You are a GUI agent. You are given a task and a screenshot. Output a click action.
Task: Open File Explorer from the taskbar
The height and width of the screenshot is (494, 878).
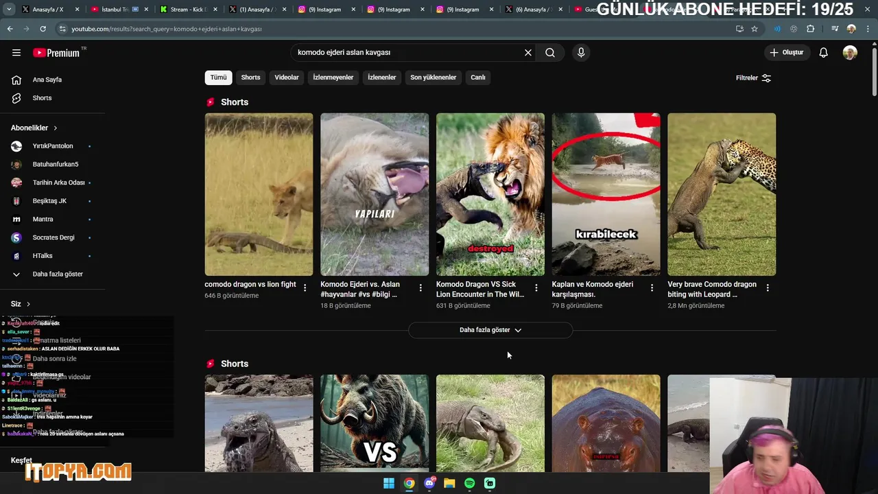click(449, 483)
